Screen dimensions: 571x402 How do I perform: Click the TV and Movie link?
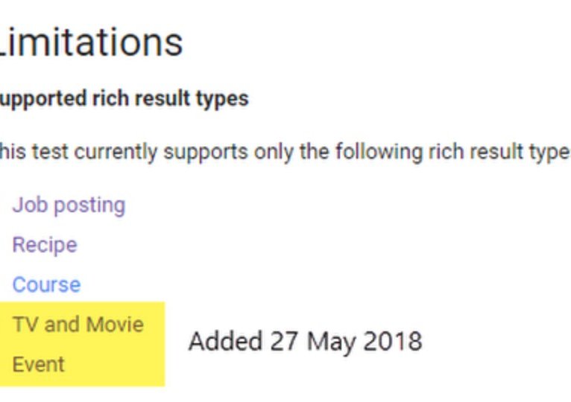[78, 325]
